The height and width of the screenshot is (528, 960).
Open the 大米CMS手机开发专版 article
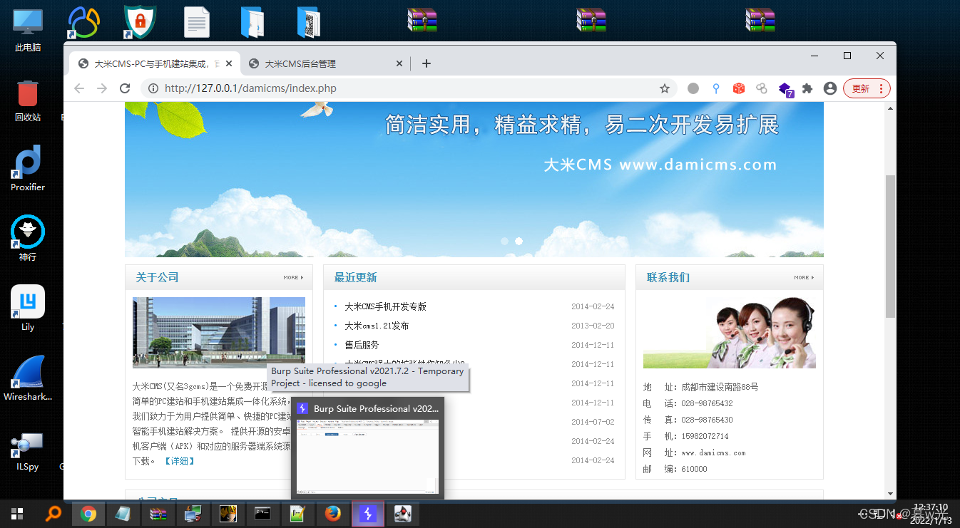[385, 306]
